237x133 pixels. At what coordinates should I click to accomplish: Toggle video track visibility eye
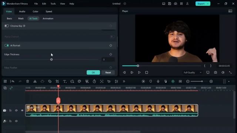[x=22, y=110]
